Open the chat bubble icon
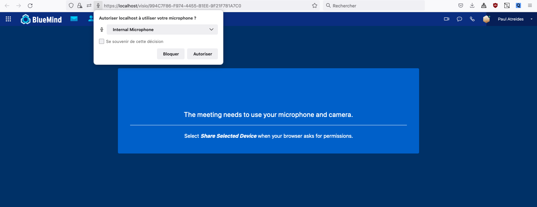This screenshot has height=207, width=537. (459, 19)
